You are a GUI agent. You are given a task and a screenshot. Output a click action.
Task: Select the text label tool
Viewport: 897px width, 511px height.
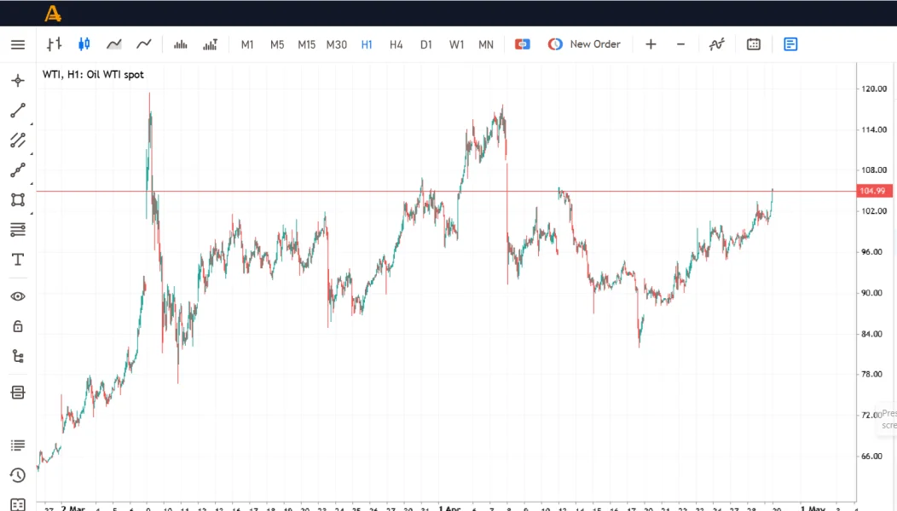(18, 260)
